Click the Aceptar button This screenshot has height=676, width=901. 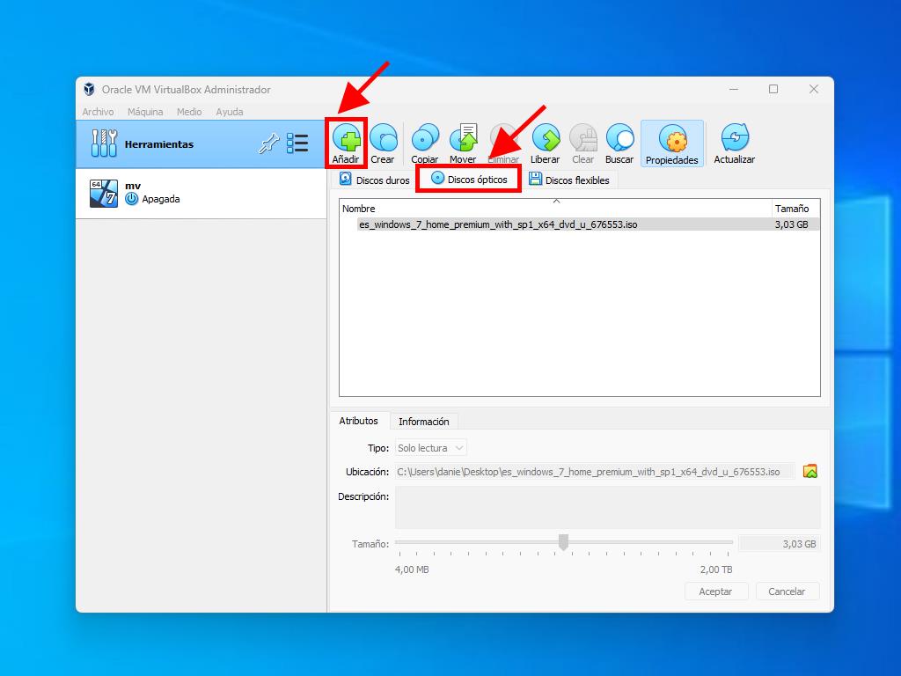click(715, 591)
